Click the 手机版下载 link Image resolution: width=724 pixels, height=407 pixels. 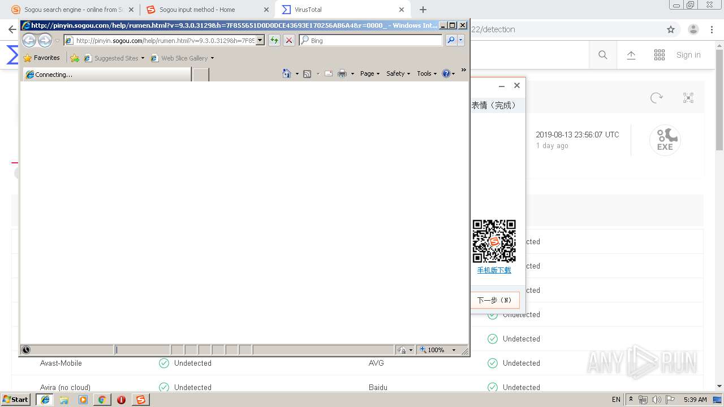[494, 270]
